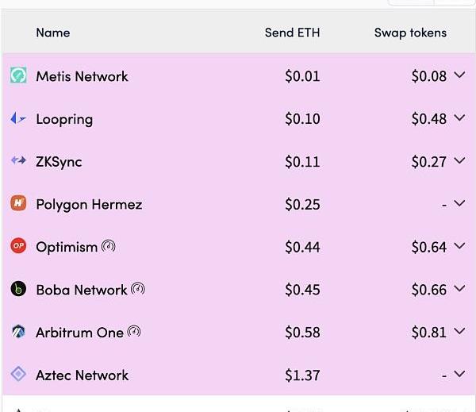Click the gauge icon beside Boba Network
The width and height of the screenshot is (476, 412).
138,289
